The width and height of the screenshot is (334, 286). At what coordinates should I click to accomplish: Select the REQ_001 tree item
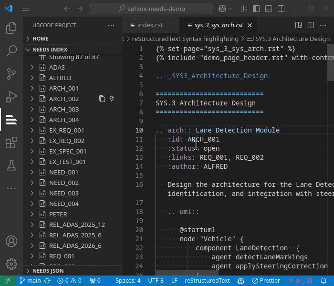click(73, 256)
